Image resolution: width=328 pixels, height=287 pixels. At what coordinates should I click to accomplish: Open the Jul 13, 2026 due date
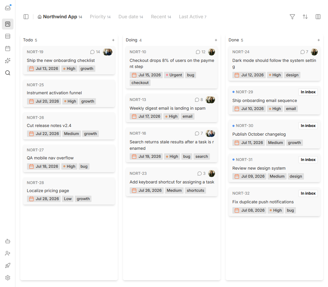coord(44,69)
